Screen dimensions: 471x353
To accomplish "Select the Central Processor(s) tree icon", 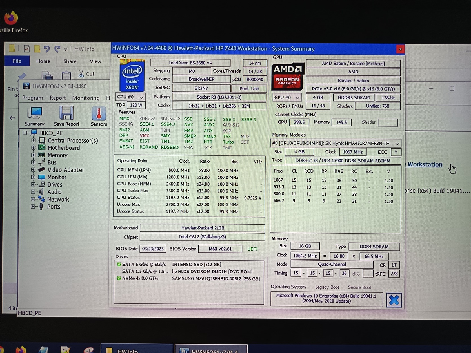I will (42, 140).
